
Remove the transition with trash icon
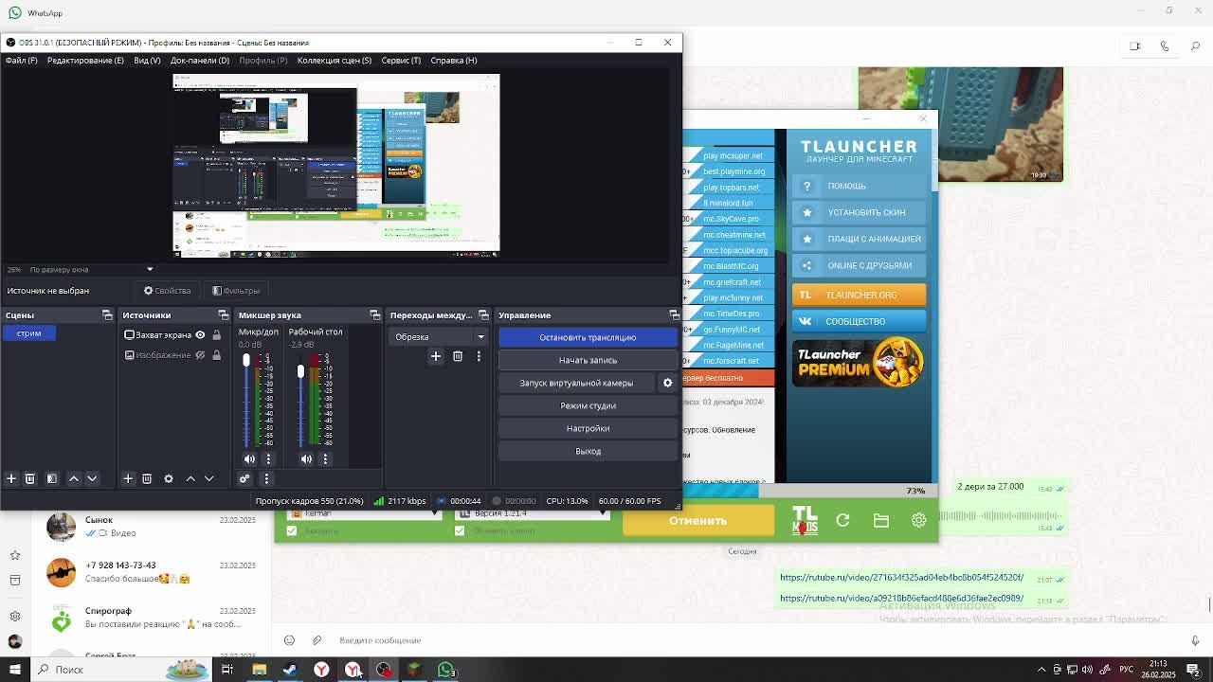coord(458,356)
